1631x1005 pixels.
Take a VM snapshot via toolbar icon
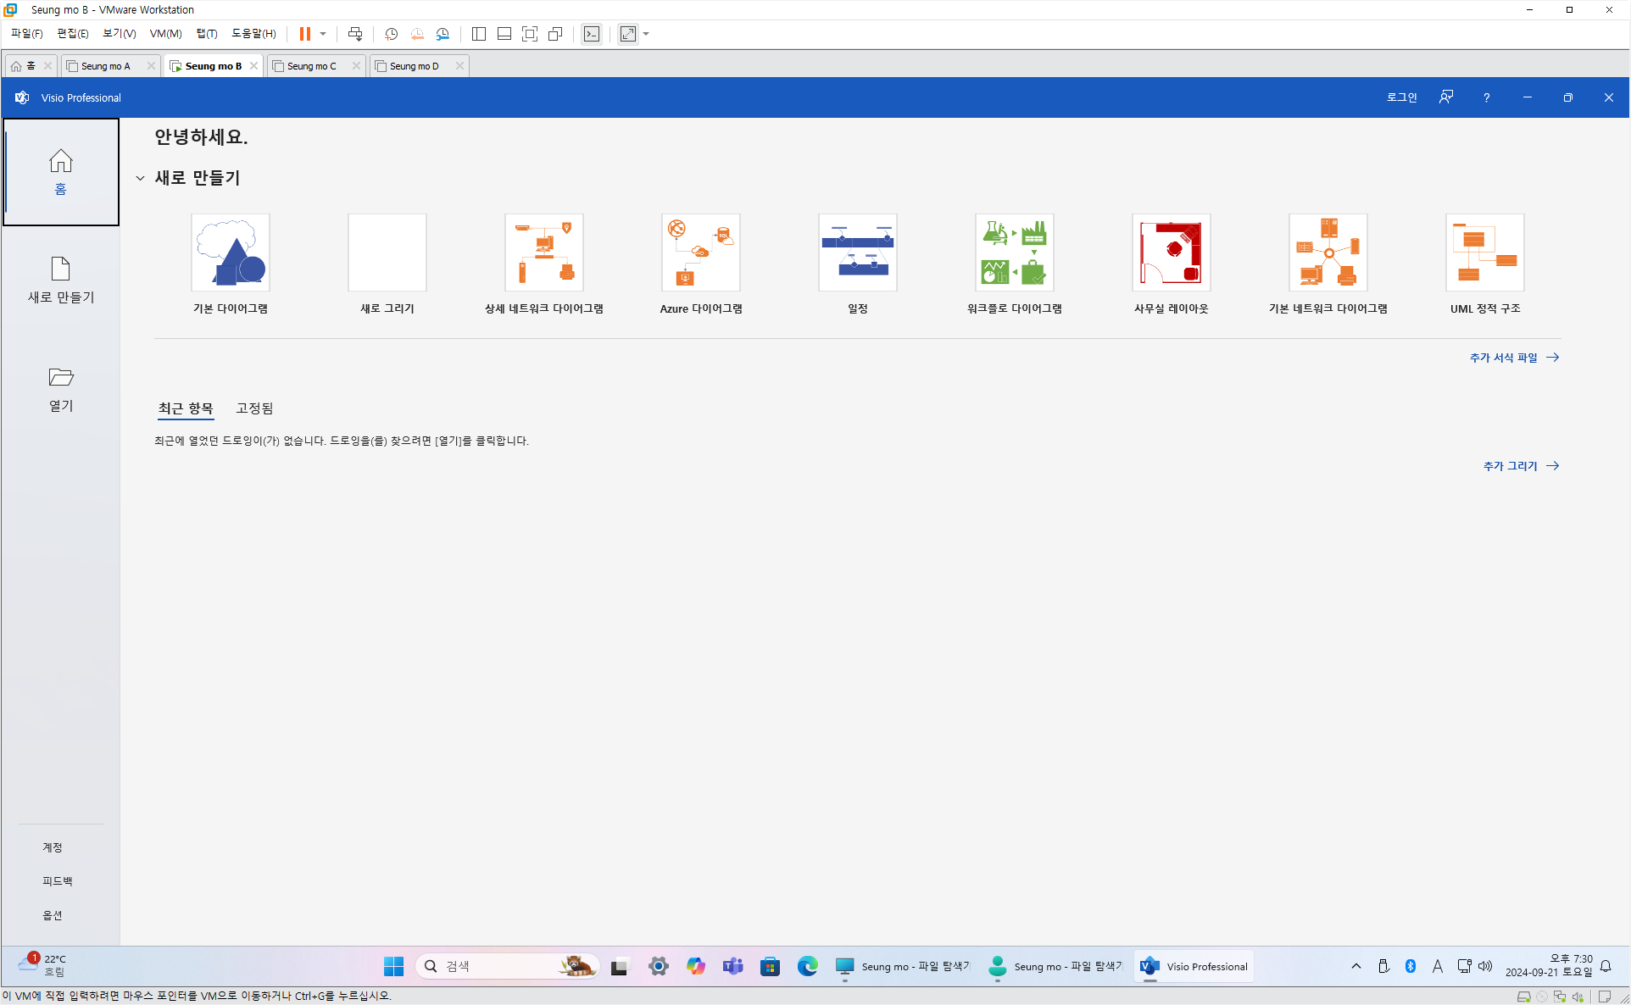[x=391, y=34]
